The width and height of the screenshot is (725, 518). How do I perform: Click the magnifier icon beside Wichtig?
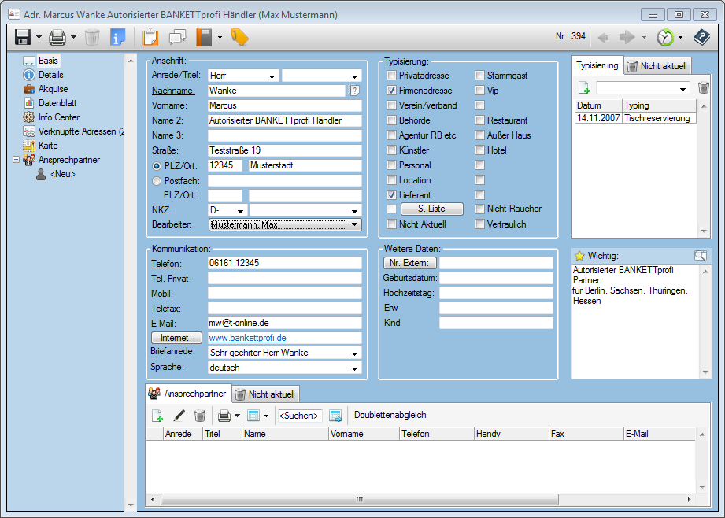[700, 256]
